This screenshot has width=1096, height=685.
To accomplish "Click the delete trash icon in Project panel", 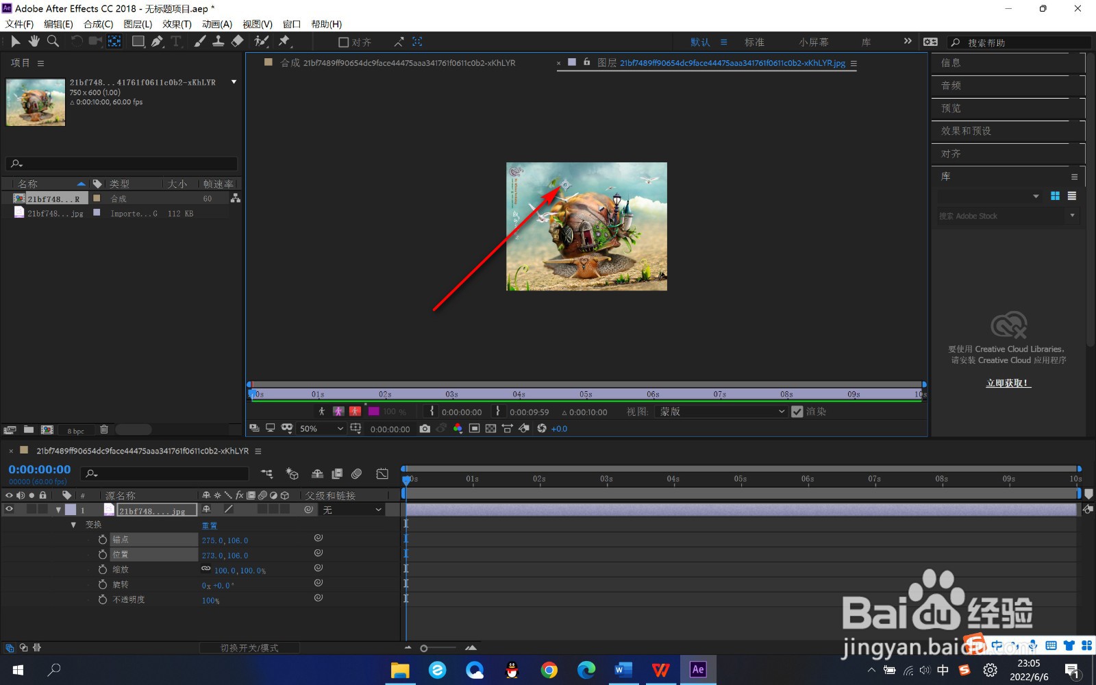I will click(104, 429).
